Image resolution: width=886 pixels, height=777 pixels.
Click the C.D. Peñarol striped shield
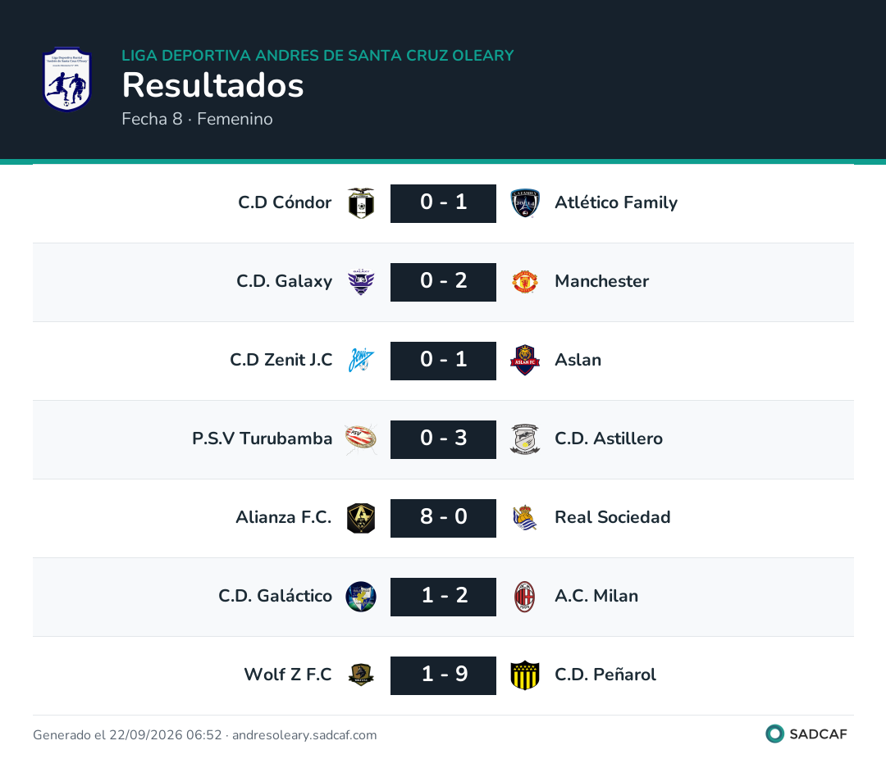[x=525, y=675]
